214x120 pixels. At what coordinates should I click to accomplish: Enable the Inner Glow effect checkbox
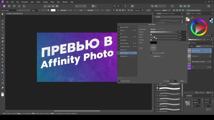click(x=119, y=40)
